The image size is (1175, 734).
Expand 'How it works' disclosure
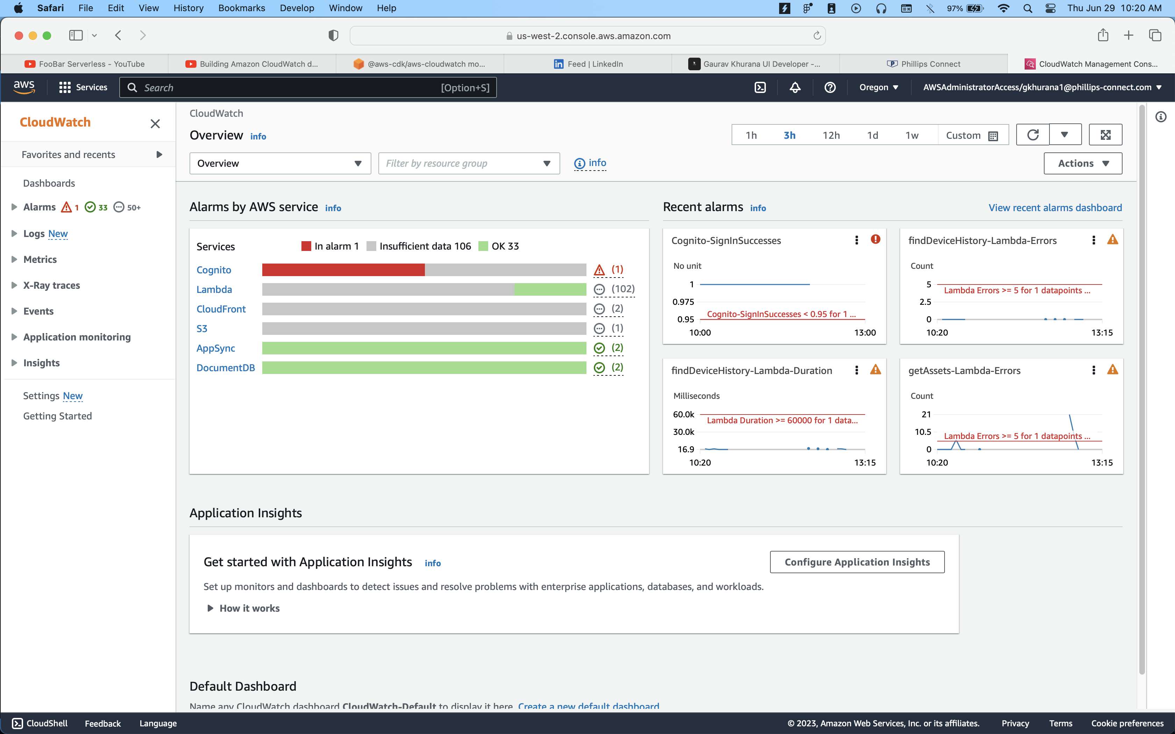[x=210, y=608]
